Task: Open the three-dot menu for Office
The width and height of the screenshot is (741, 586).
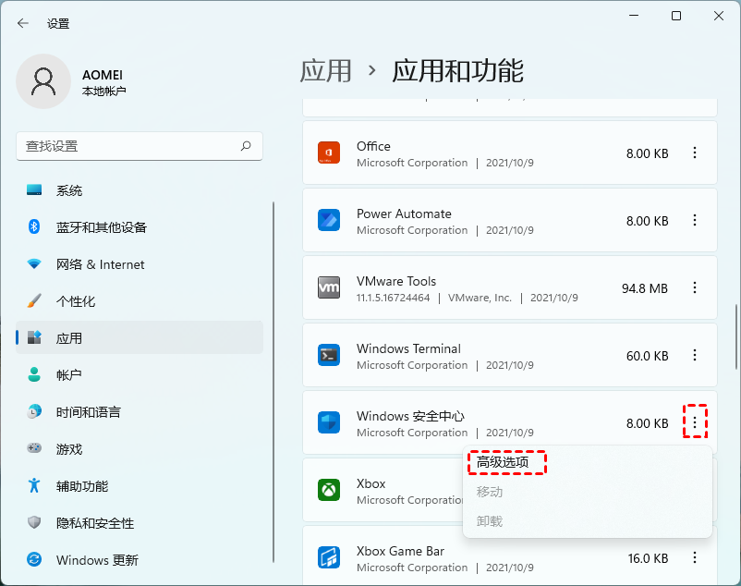Action: tap(695, 153)
